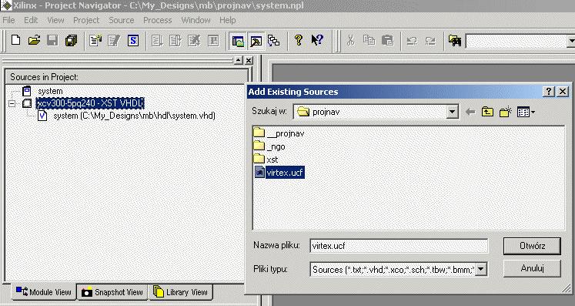Toggle the sources window toolbar button
Screen dimensions: 575x306
[238, 40]
